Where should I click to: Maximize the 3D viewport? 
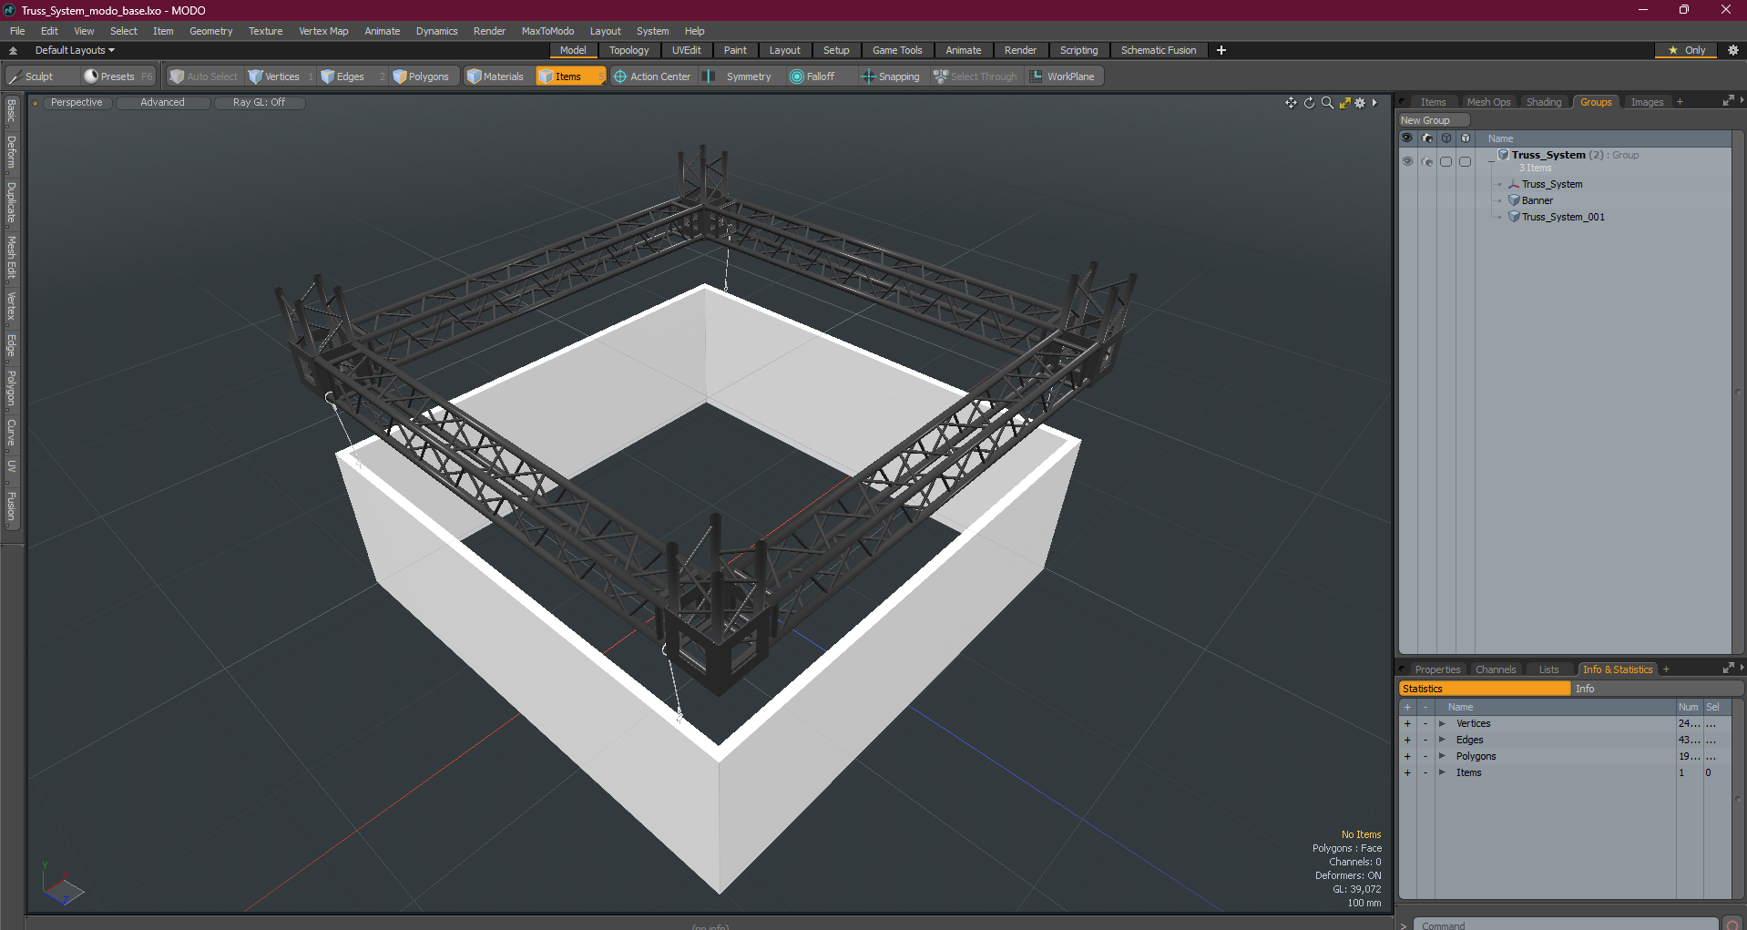coord(1344,103)
